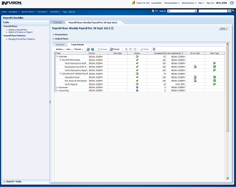The image size is (236, 188).
Task: Open the Search category dropdown showing All
Action: (x=182, y=11)
